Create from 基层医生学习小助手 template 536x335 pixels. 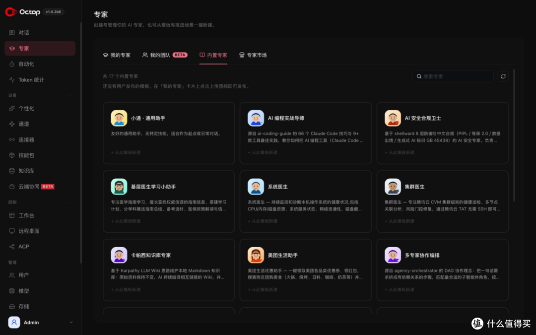(x=126, y=221)
